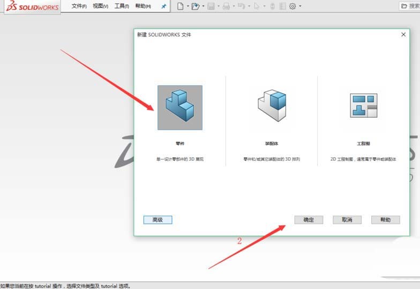Click the 取消 cancel button
This screenshot has height=289, width=420.
point(347,220)
